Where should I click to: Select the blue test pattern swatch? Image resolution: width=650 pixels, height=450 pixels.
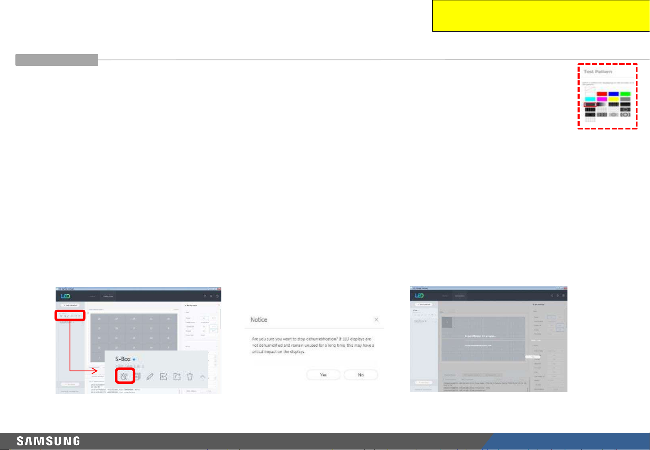pyautogui.click(x=613, y=94)
